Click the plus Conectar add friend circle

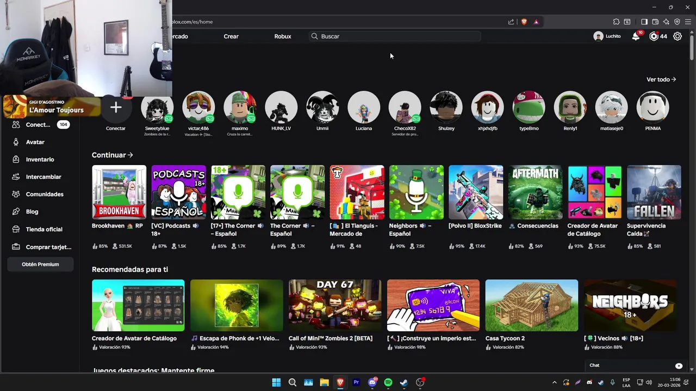116,108
